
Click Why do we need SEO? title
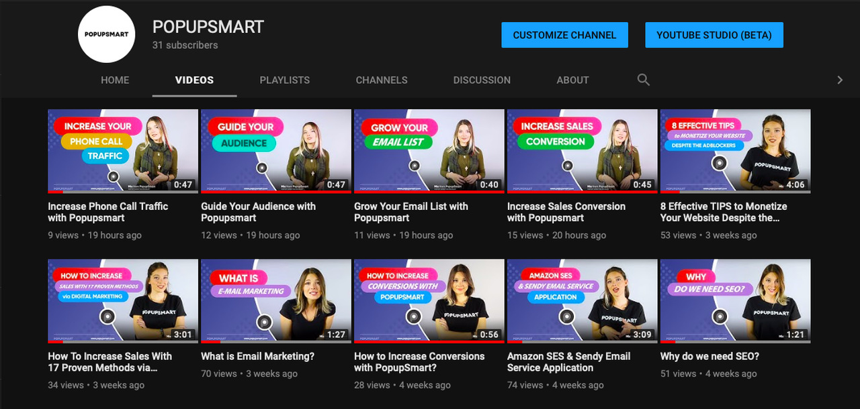point(709,357)
